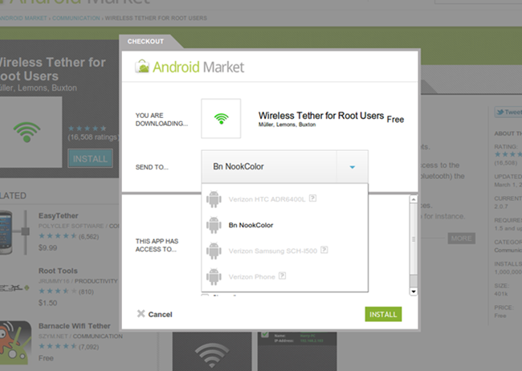The height and width of the screenshot is (371, 522).
Task: Click Barnacle Wifi Tether app icon
Action: [15, 343]
